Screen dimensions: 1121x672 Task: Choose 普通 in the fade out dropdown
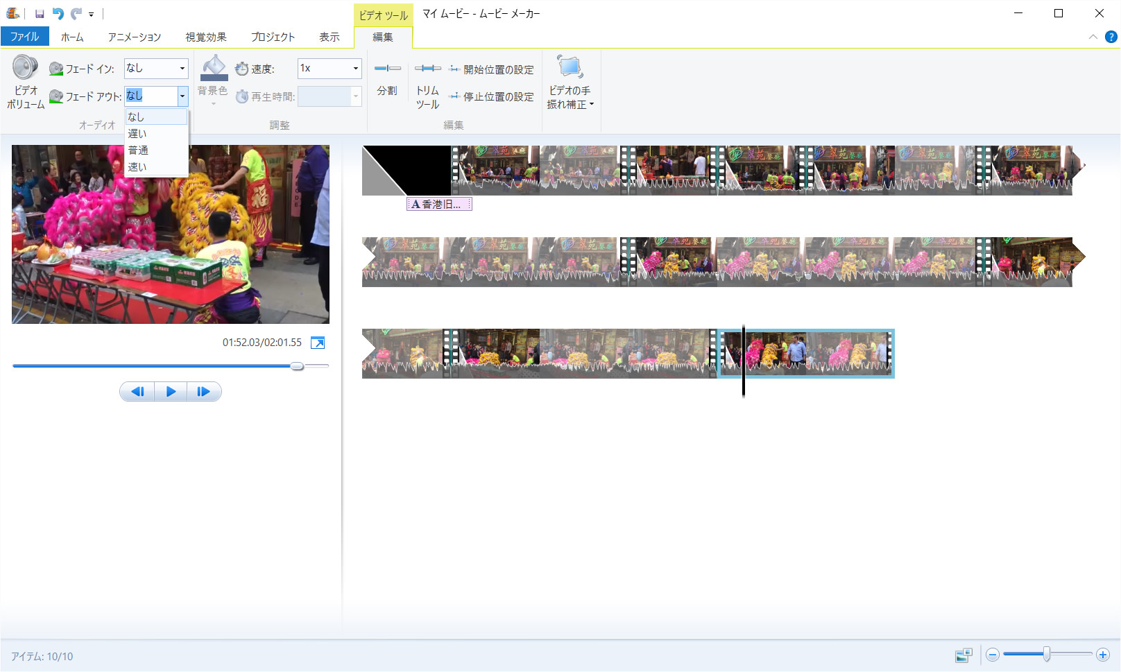138,150
